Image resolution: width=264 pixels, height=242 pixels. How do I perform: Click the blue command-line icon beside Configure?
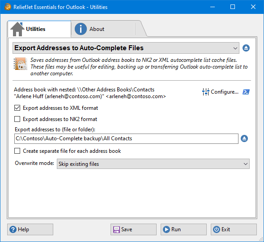[246, 92]
